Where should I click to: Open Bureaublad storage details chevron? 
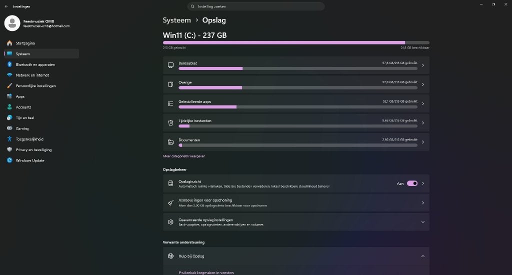click(423, 65)
